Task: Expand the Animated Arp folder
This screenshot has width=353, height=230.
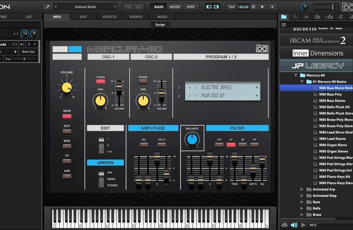Action: (x=302, y=189)
